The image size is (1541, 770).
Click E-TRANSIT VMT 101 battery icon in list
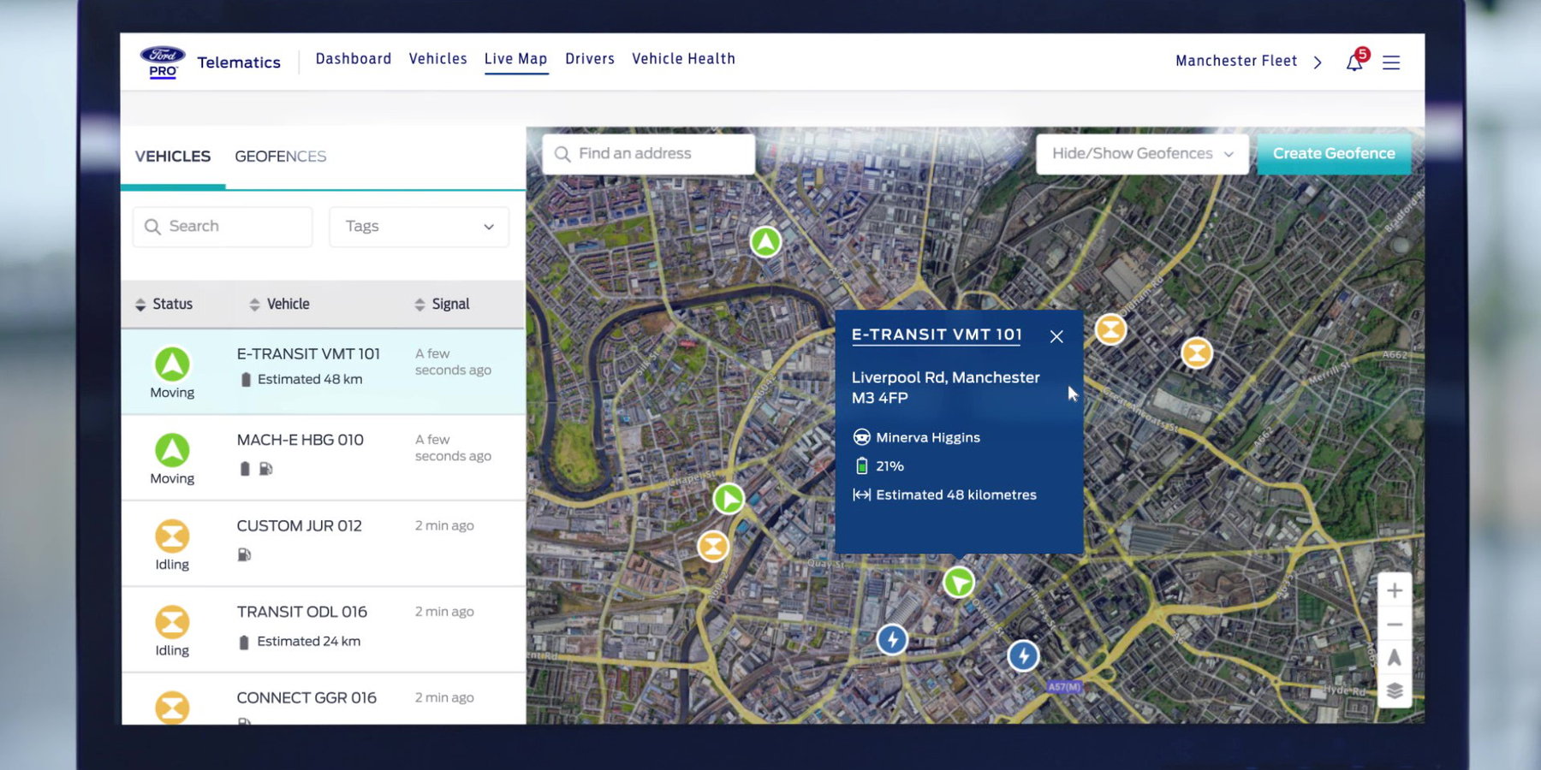pyautogui.click(x=246, y=380)
